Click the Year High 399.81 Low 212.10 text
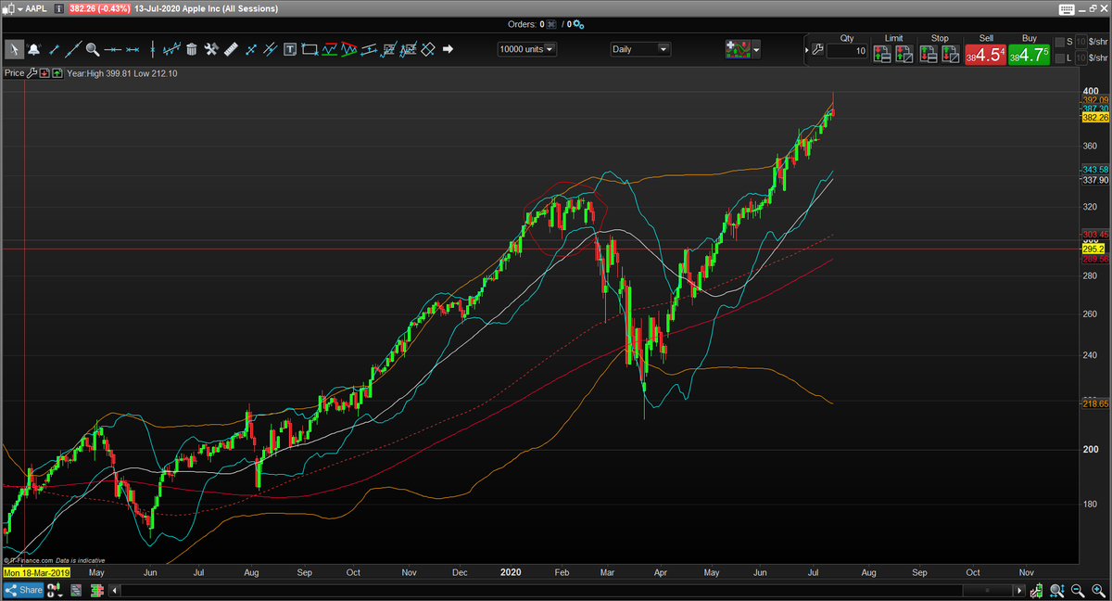The image size is (1112, 601). pyautogui.click(x=122, y=73)
